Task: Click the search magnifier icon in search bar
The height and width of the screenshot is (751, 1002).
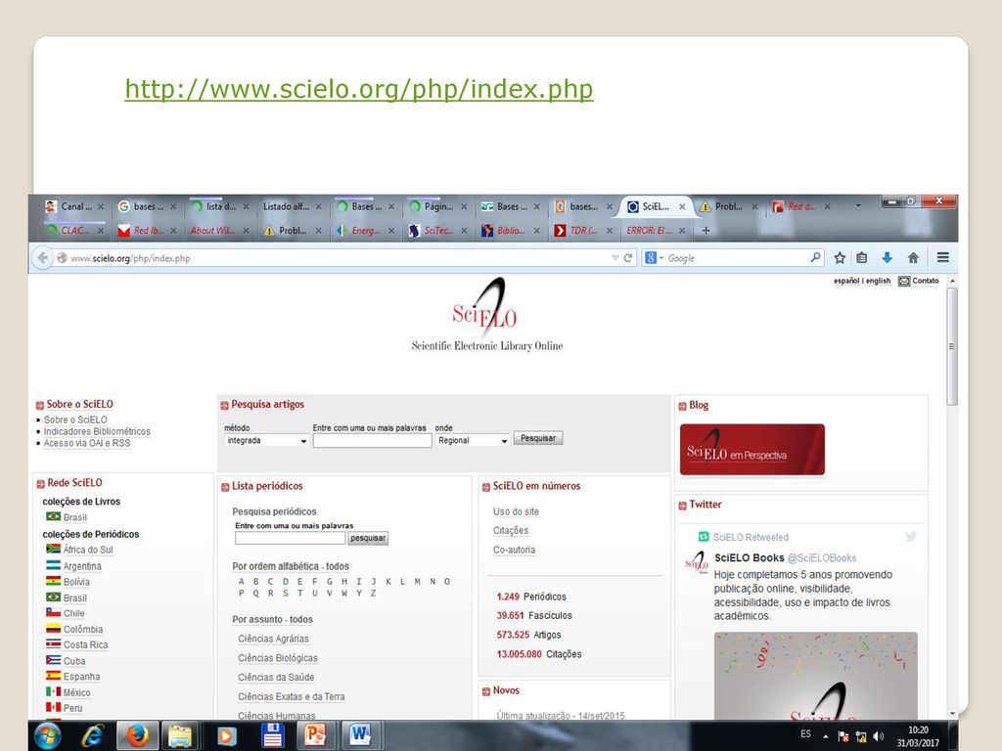Action: pyautogui.click(x=815, y=257)
